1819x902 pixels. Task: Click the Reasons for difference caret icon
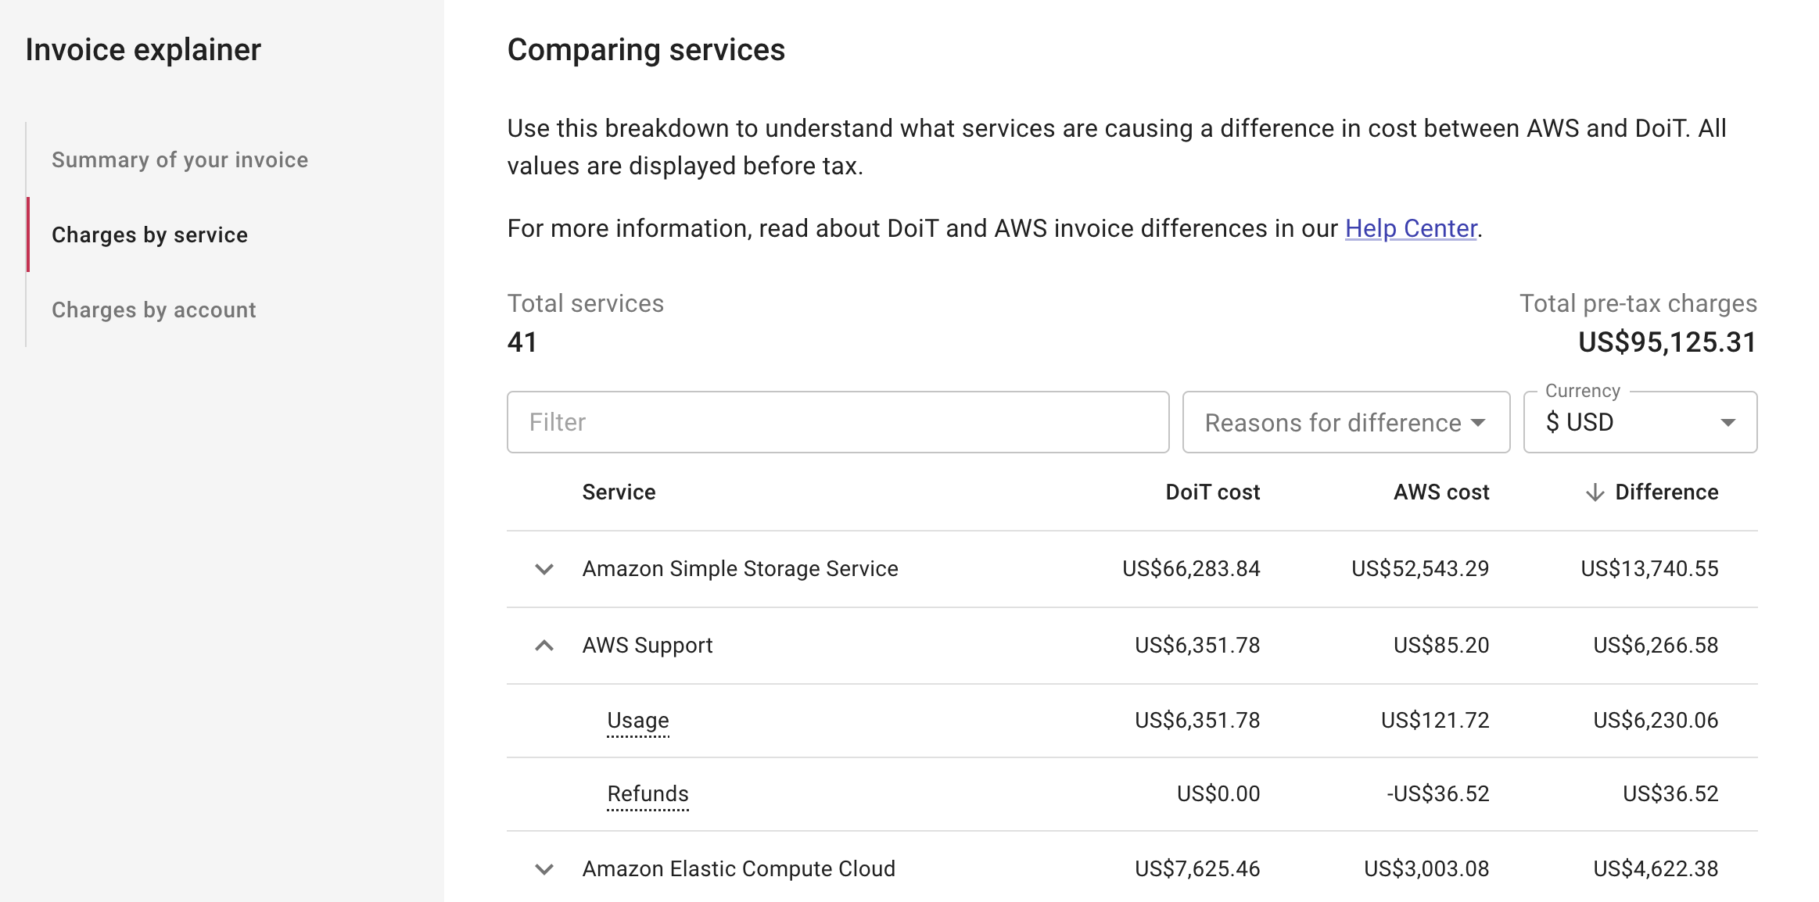(1478, 423)
